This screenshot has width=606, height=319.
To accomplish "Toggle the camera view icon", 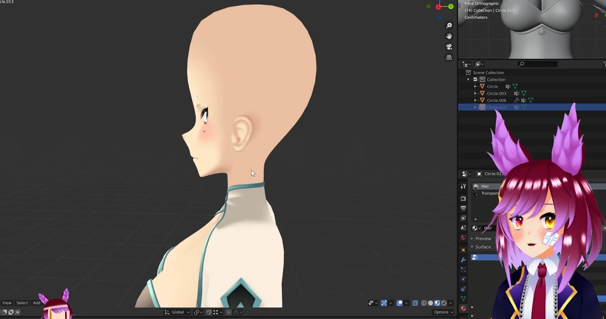I will click(x=449, y=47).
